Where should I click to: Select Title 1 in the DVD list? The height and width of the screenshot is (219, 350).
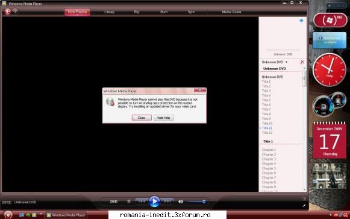tap(266, 81)
